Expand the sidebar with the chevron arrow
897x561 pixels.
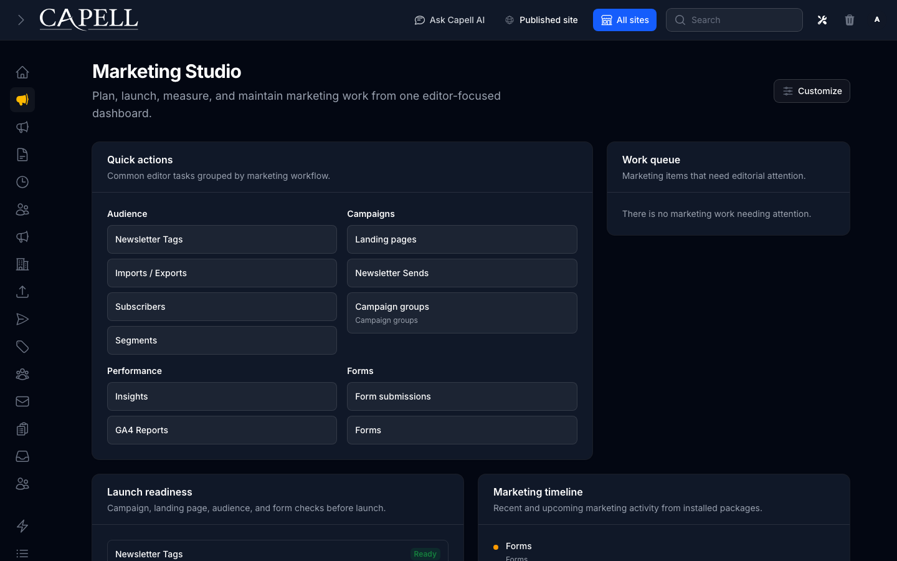tap(21, 20)
